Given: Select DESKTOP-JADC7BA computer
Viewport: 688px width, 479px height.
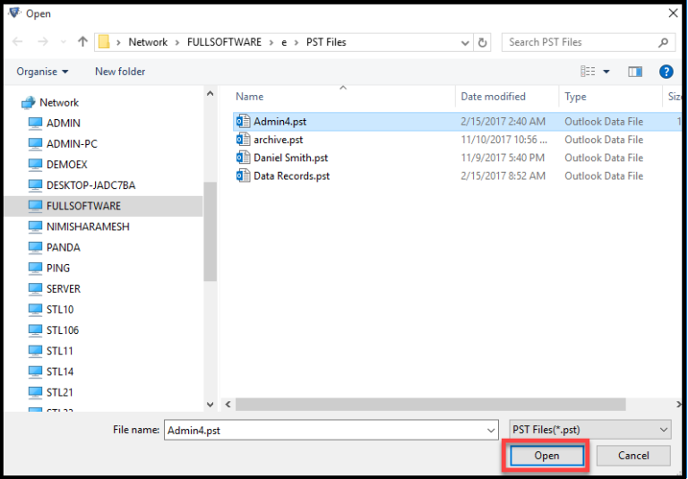Looking at the screenshot, I should tap(90, 185).
